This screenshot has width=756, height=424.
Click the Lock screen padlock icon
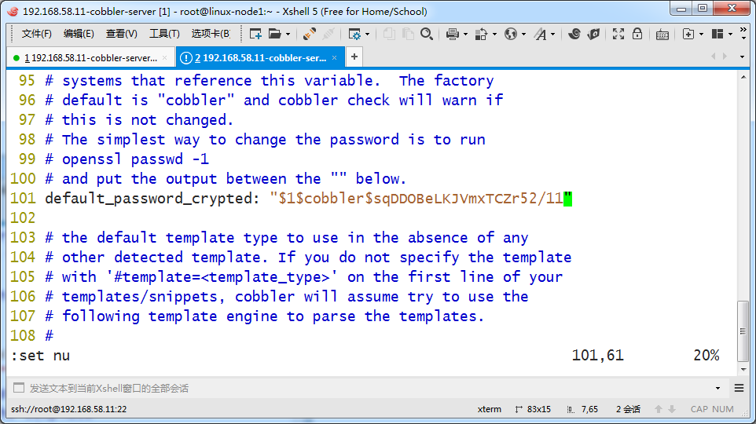(x=637, y=34)
